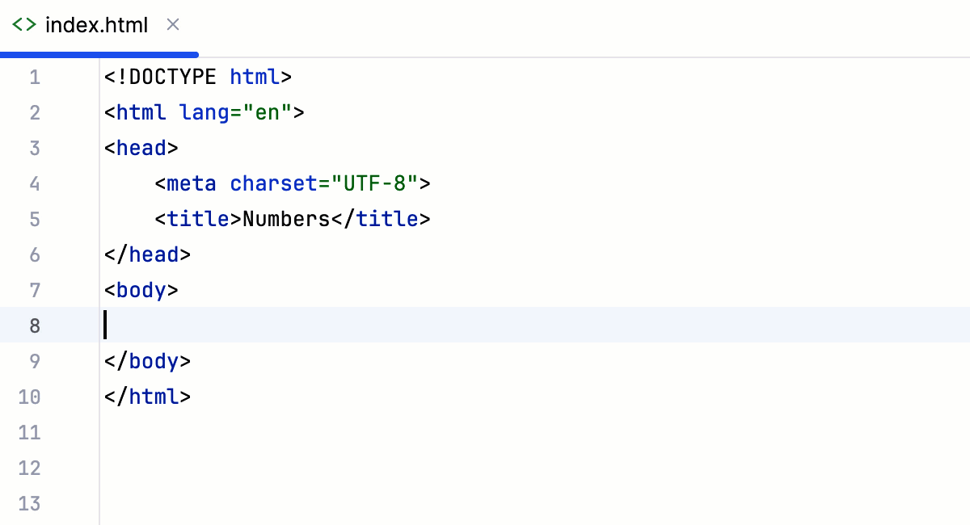970x525 pixels.
Task: Close the index.html tab with the X icon
Action: click(172, 25)
